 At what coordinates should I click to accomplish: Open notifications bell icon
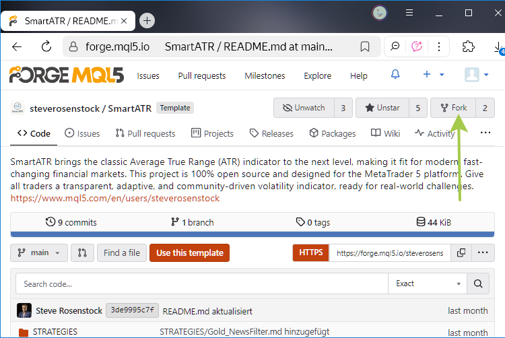[x=395, y=74]
